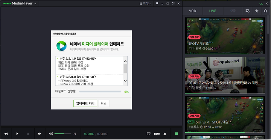Click the FFMpeg 3.0 업데이트 line
271x140 pixels.
(x=73, y=81)
